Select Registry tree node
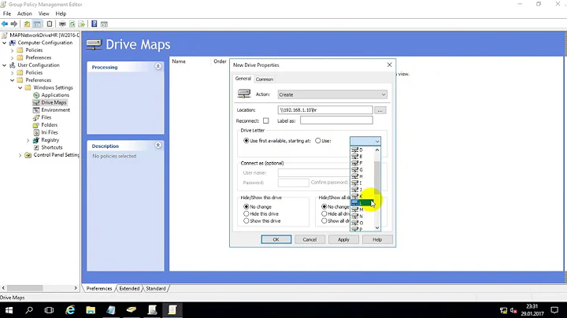Viewport: 567px width, 318px height. point(50,140)
